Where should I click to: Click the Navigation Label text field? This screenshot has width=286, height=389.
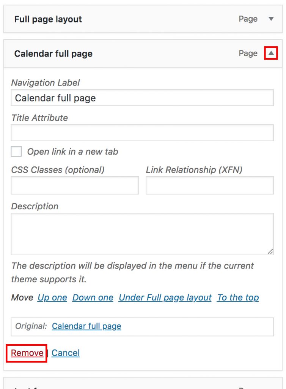click(x=142, y=98)
